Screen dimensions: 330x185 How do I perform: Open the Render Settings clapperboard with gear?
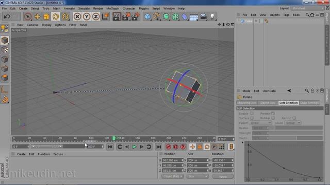pos(135,16)
